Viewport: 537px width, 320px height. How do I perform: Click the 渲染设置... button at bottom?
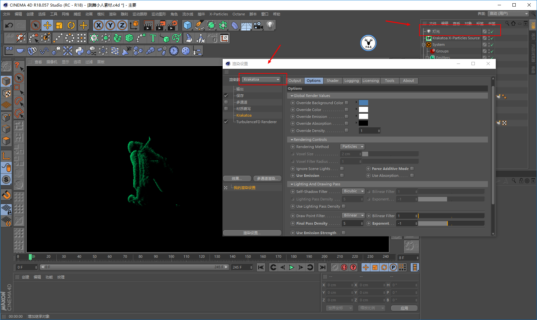click(252, 233)
